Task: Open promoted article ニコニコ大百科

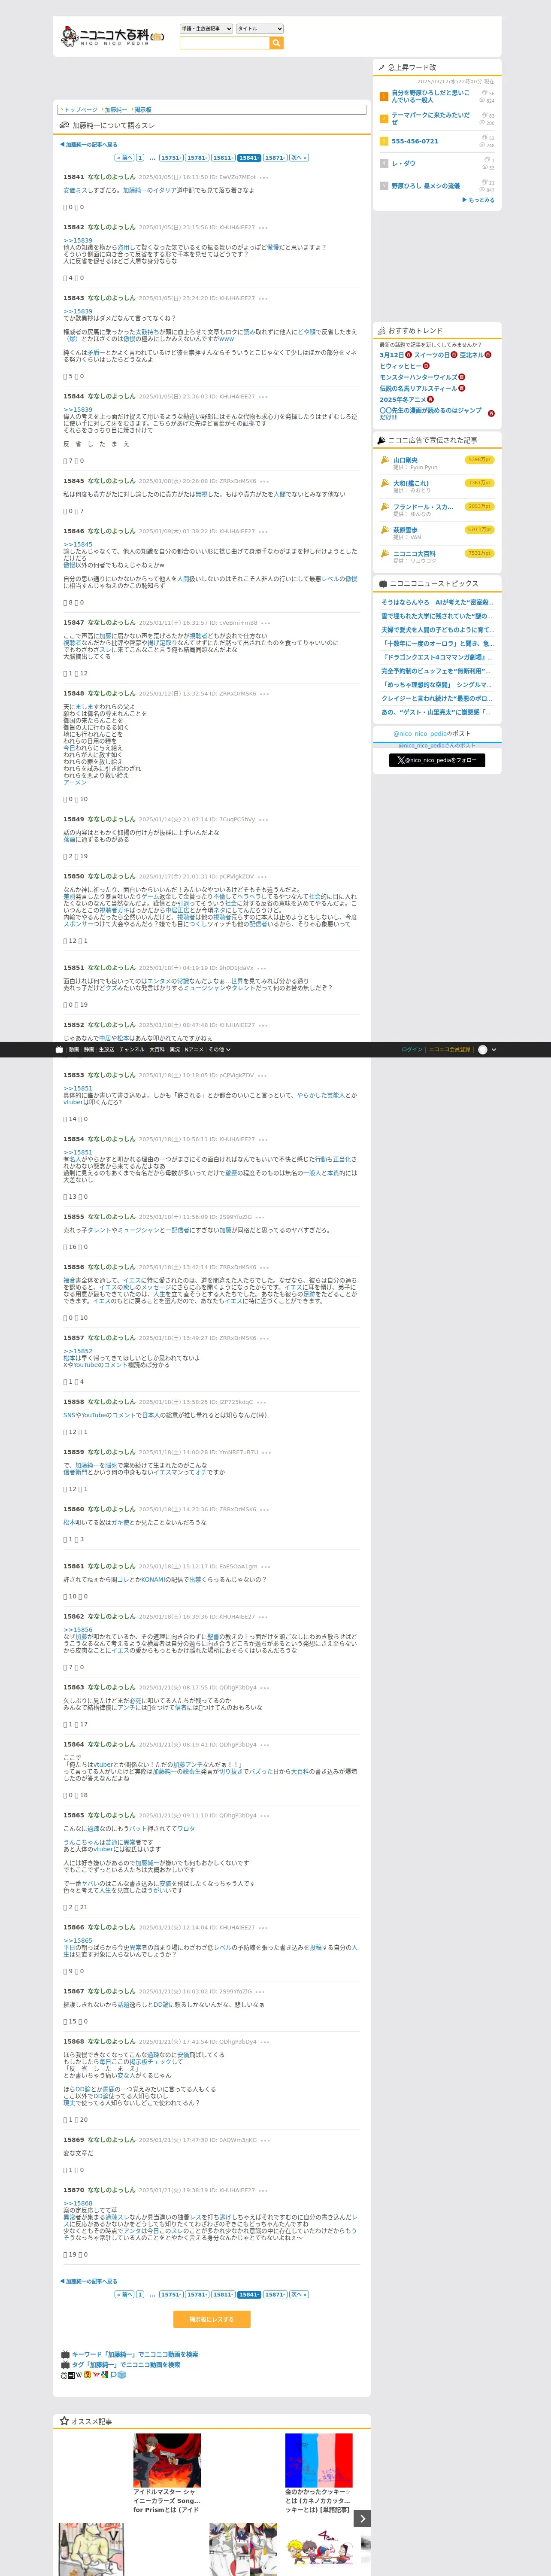Action: pos(414,553)
